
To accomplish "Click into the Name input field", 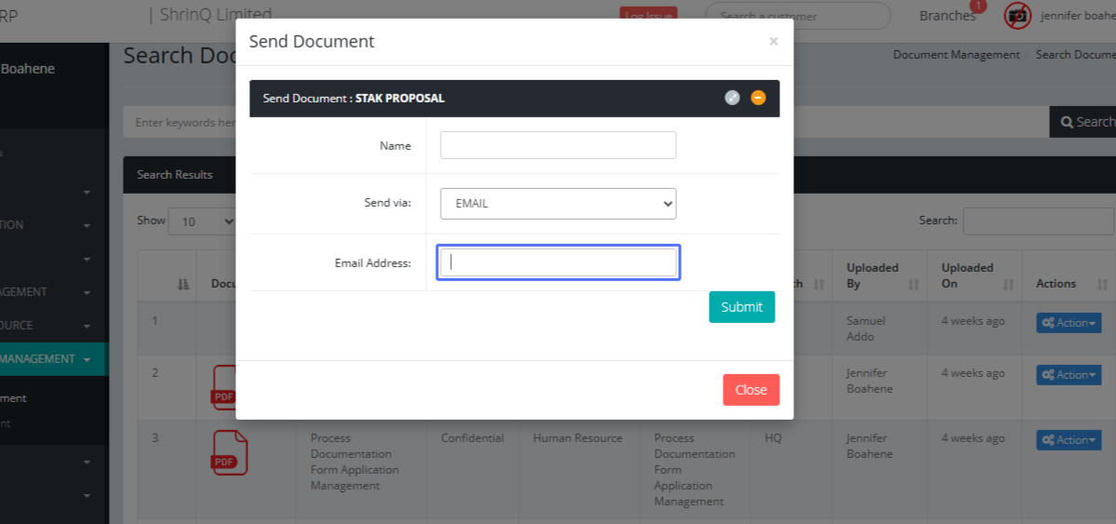I will tap(558, 145).
